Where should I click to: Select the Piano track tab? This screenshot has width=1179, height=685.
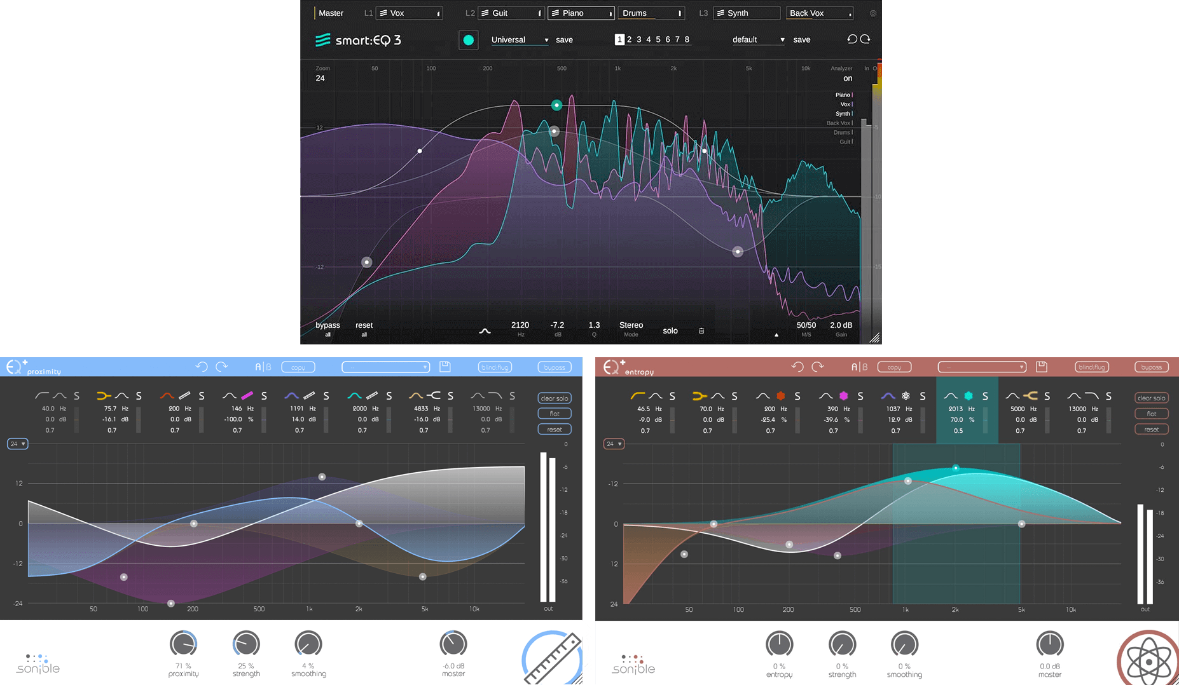[581, 13]
